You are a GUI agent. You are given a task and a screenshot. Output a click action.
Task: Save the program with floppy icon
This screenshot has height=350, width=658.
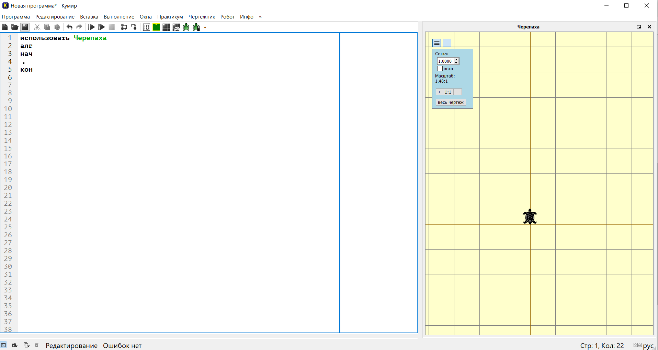pyautogui.click(x=25, y=27)
